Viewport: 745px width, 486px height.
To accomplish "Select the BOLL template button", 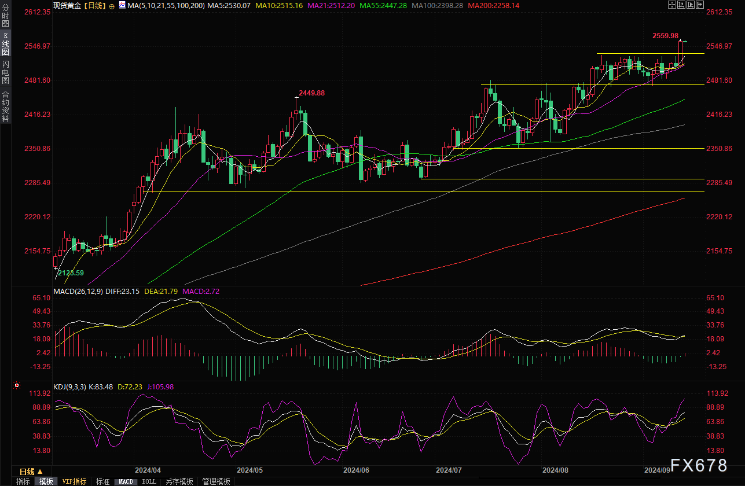I will click(149, 481).
